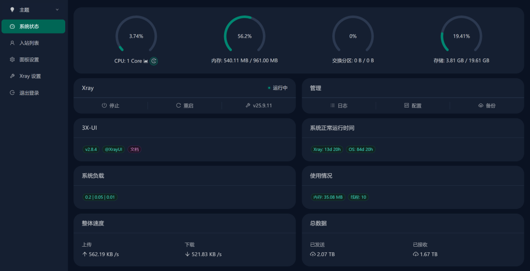Log out using the 退出登录 item
The width and height of the screenshot is (530, 271).
(29, 93)
